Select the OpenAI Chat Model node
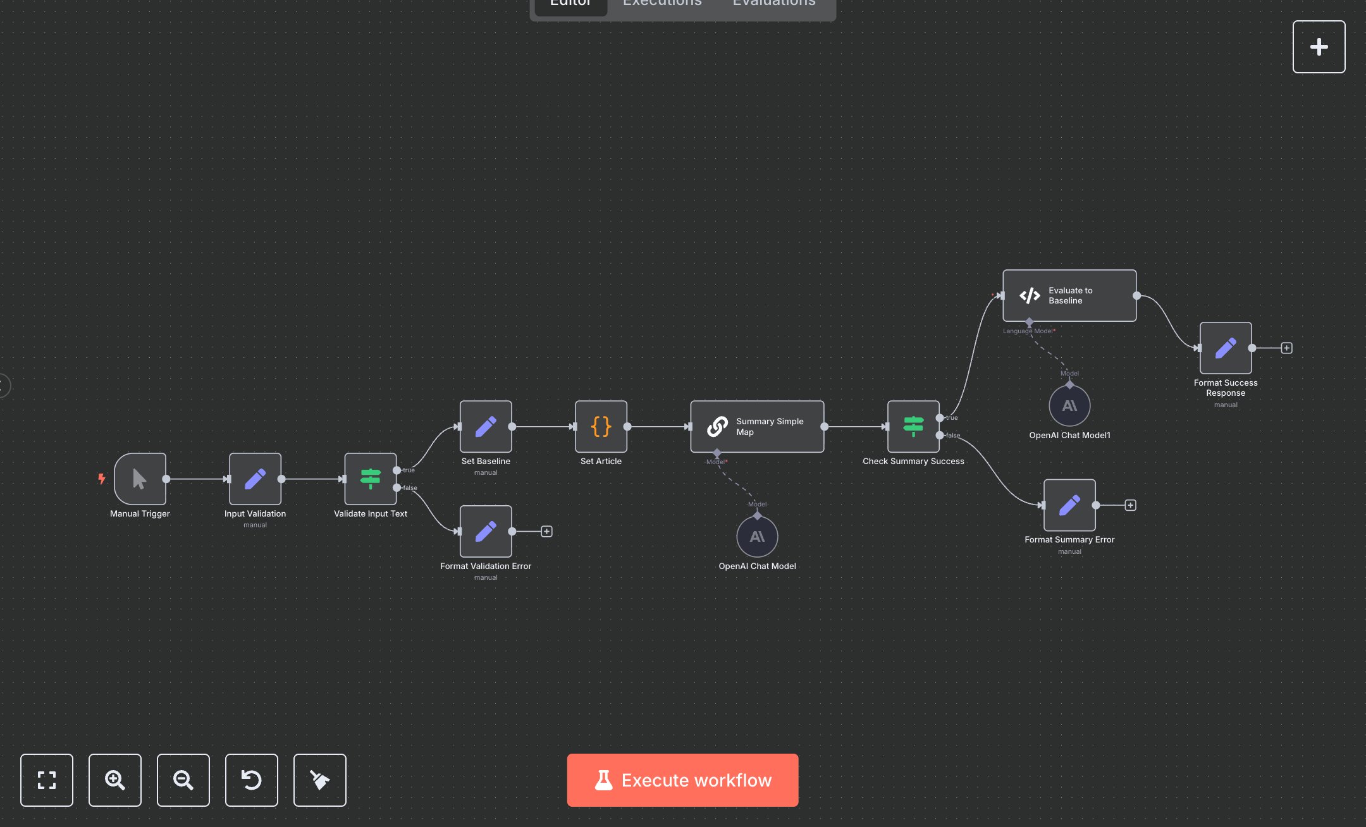Screen dimensions: 1366x827 tap(757, 536)
